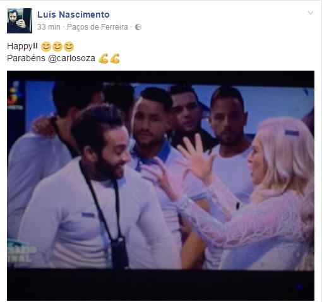Click the first smiling face emoji

tap(46, 47)
